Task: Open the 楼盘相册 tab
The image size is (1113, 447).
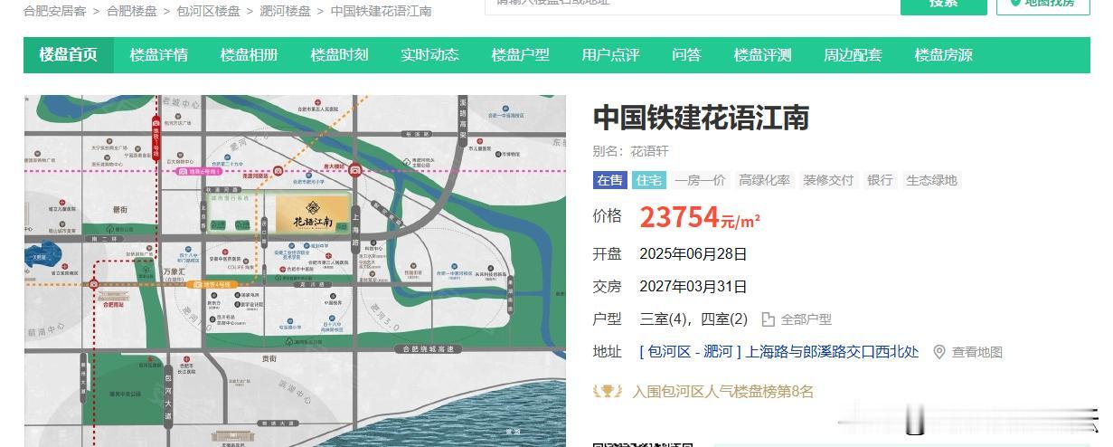Action: 250,54
